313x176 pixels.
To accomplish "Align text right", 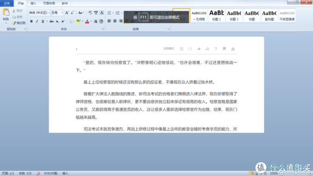I will [121, 21].
